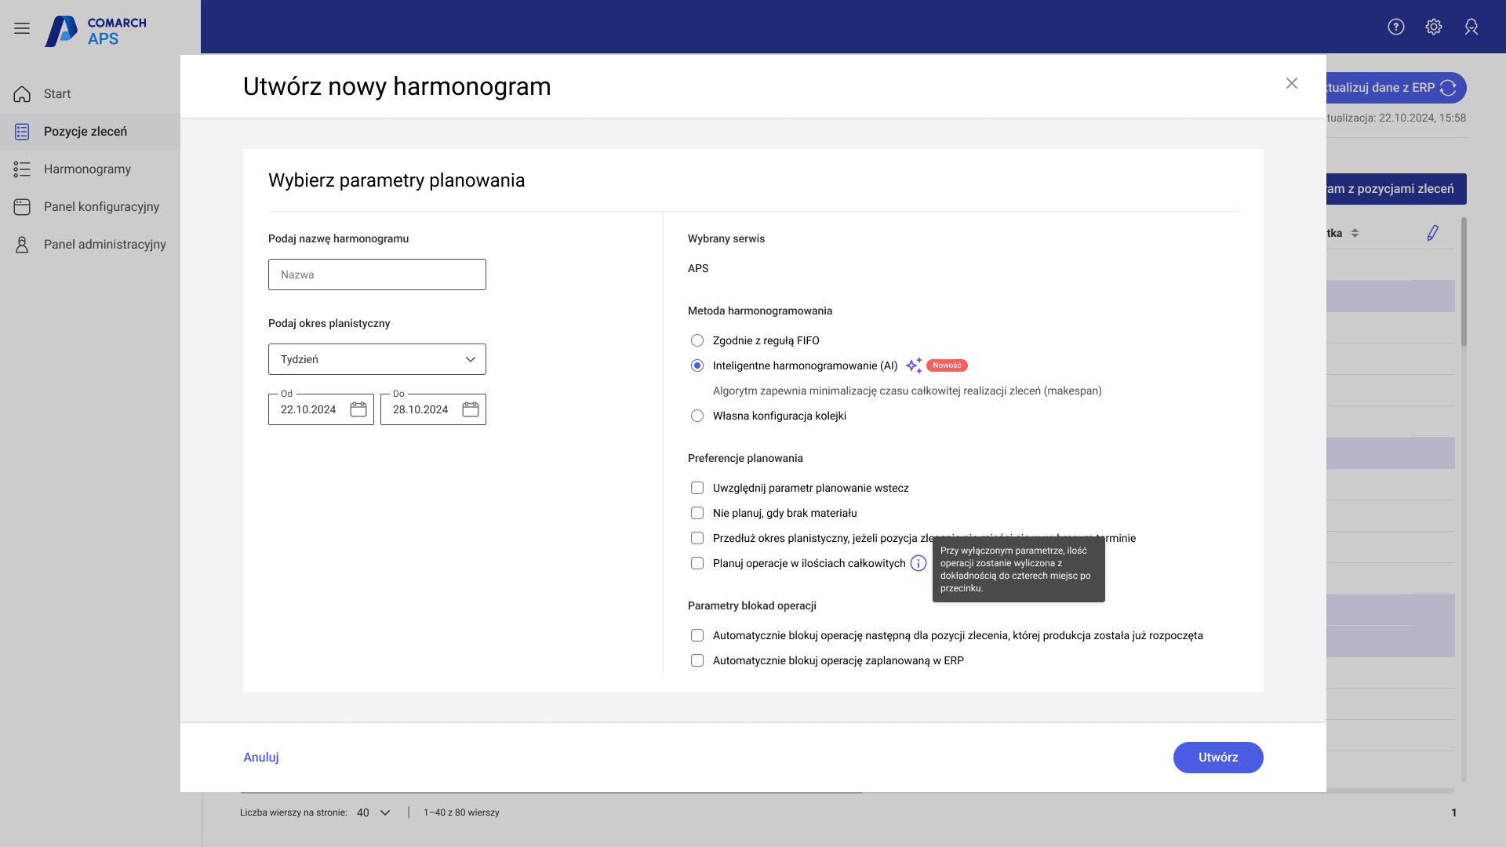Click the refresh icon on ERP button
The height and width of the screenshot is (847, 1506).
(x=1448, y=88)
